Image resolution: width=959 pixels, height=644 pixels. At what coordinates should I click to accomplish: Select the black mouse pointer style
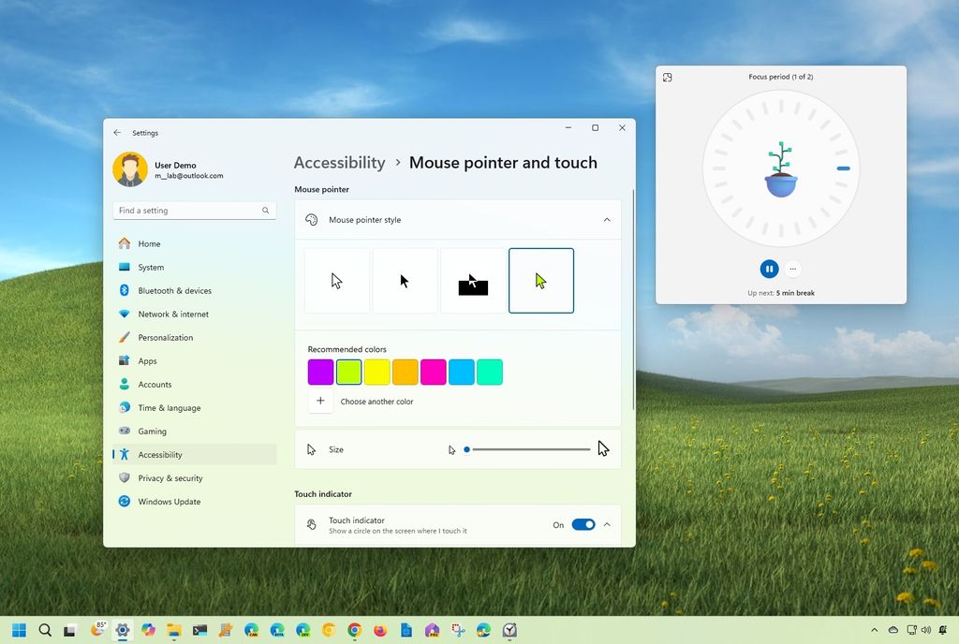404,280
